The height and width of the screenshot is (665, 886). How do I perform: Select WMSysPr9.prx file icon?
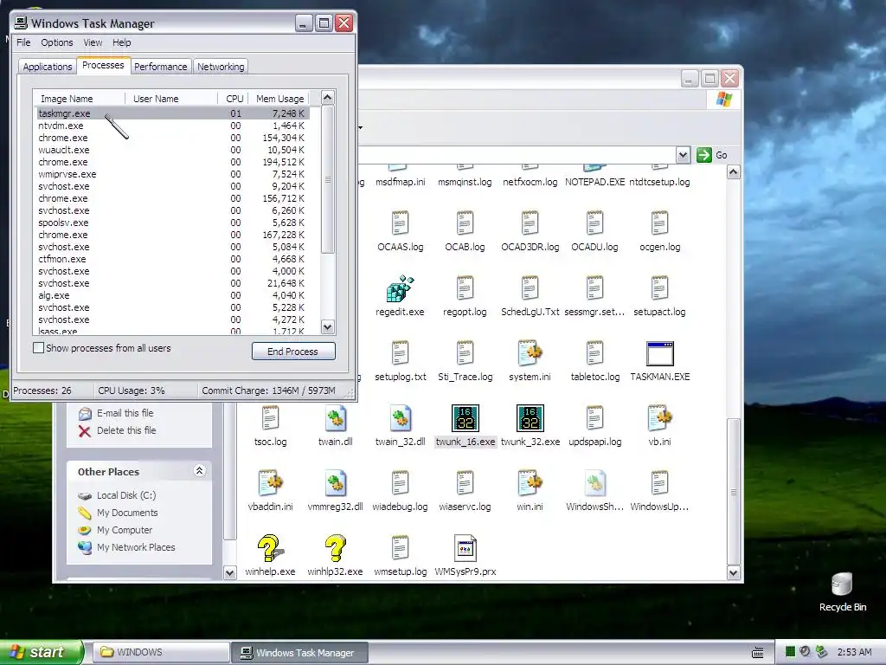[465, 548]
